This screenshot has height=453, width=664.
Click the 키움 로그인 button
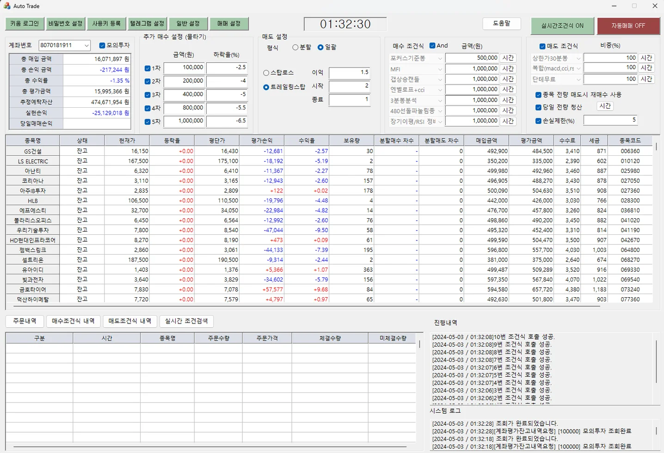tap(25, 24)
